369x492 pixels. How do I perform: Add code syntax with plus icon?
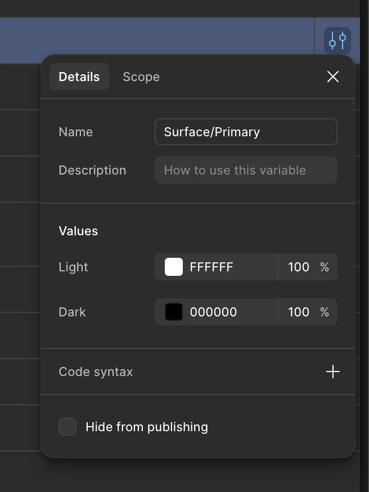click(x=333, y=372)
